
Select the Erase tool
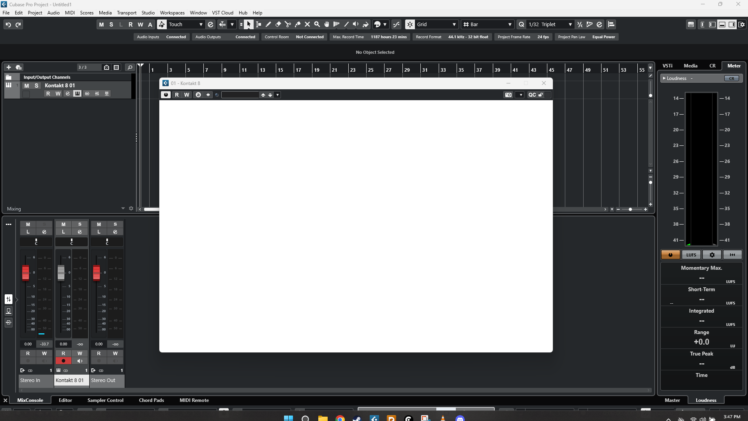[278, 24]
